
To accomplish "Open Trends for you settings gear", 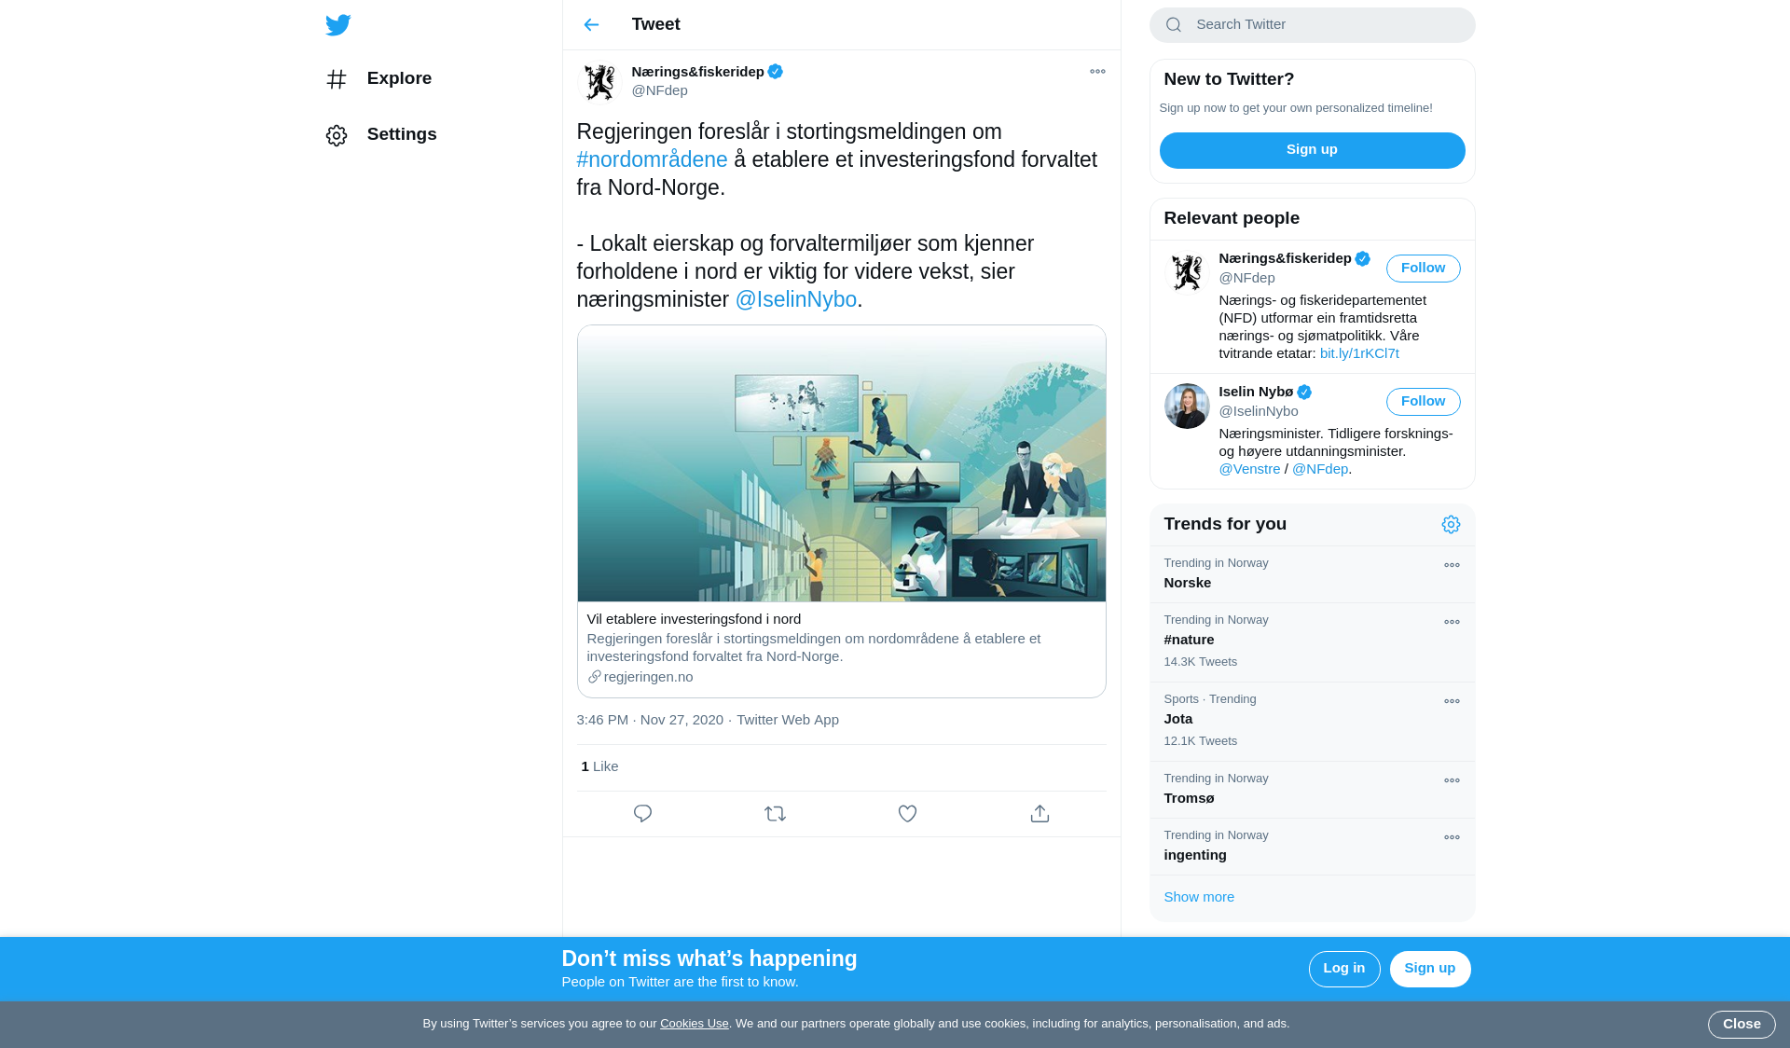I will pyautogui.click(x=1451, y=525).
